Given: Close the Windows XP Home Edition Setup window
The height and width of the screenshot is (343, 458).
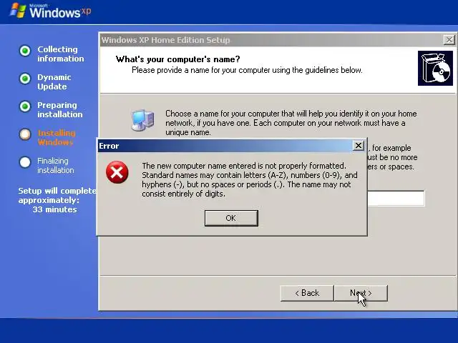Looking at the screenshot, I should (449, 40).
